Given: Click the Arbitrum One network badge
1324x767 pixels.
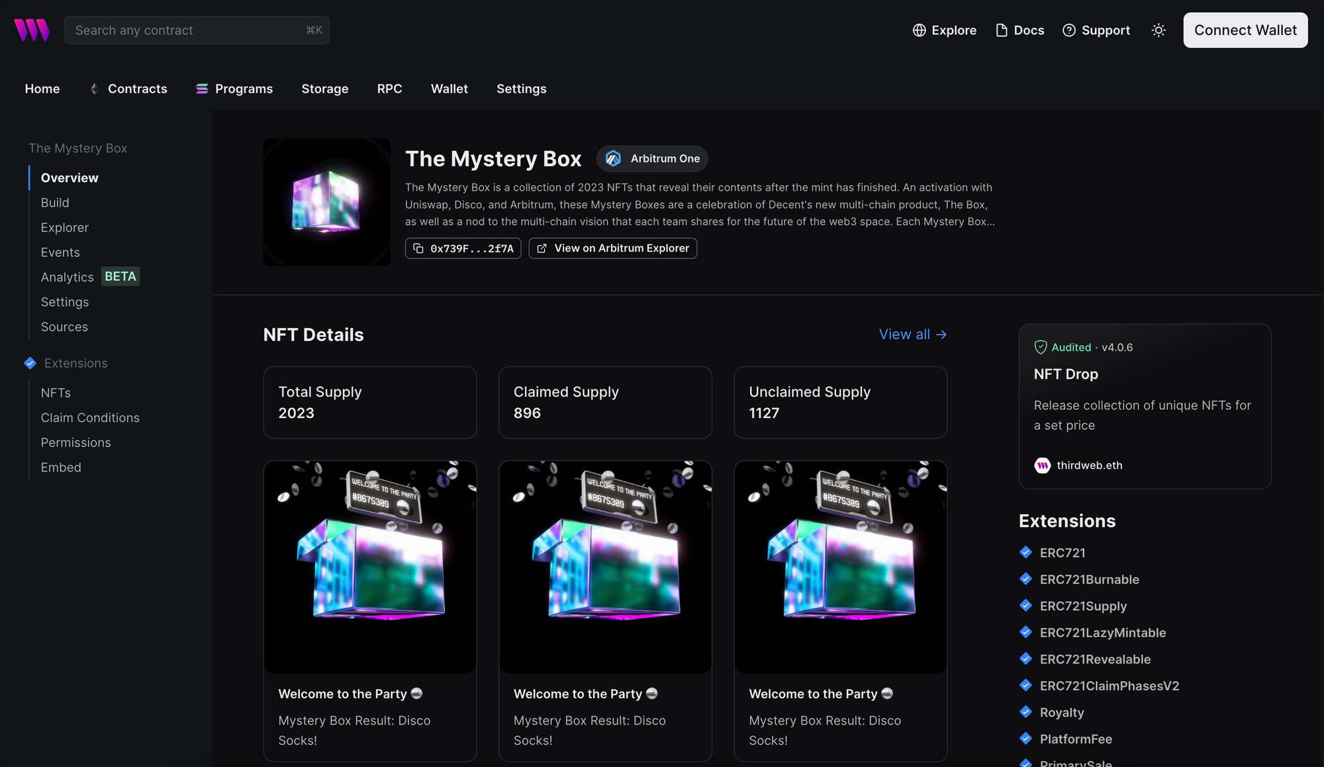Looking at the screenshot, I should [652, 159].
